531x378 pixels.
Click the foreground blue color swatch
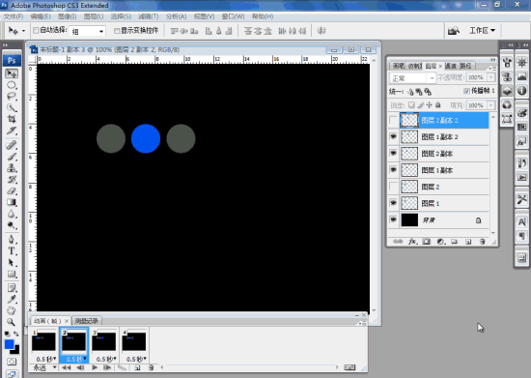click(9, 344)
